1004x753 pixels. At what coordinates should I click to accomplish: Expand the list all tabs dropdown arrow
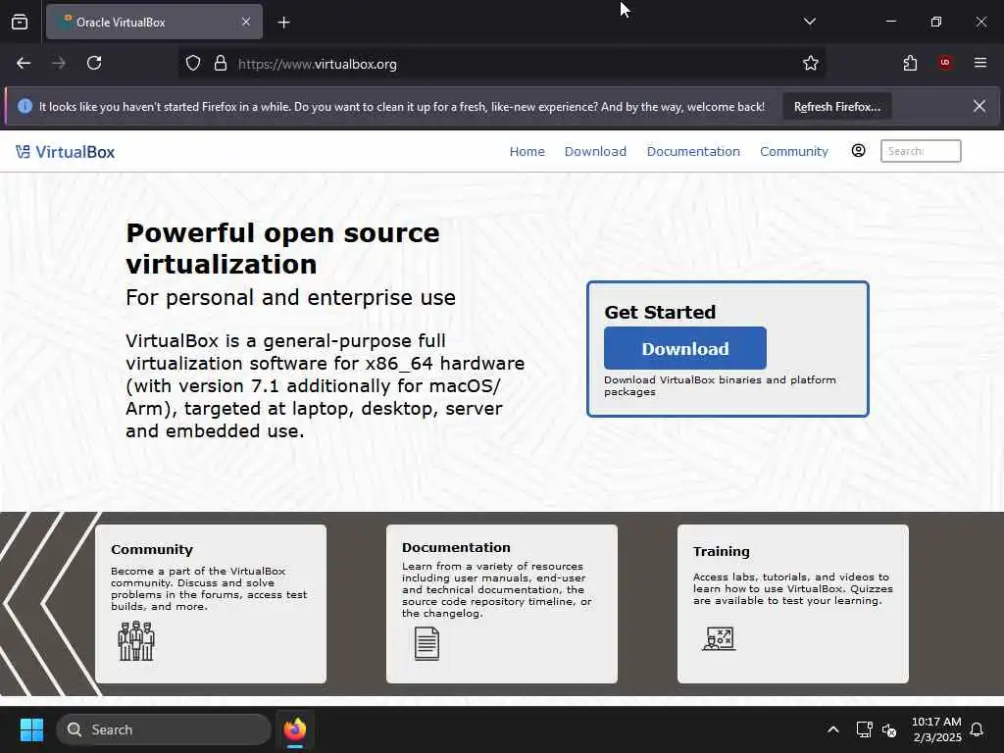(x=809, y=22)
